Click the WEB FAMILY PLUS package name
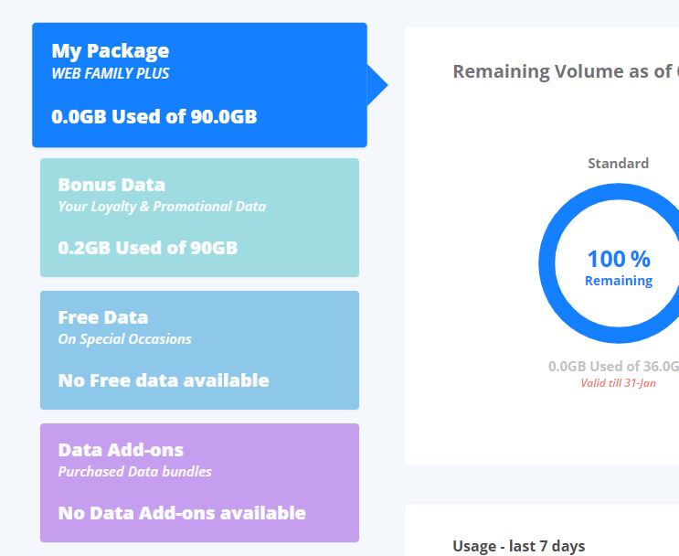 (111, 73)
